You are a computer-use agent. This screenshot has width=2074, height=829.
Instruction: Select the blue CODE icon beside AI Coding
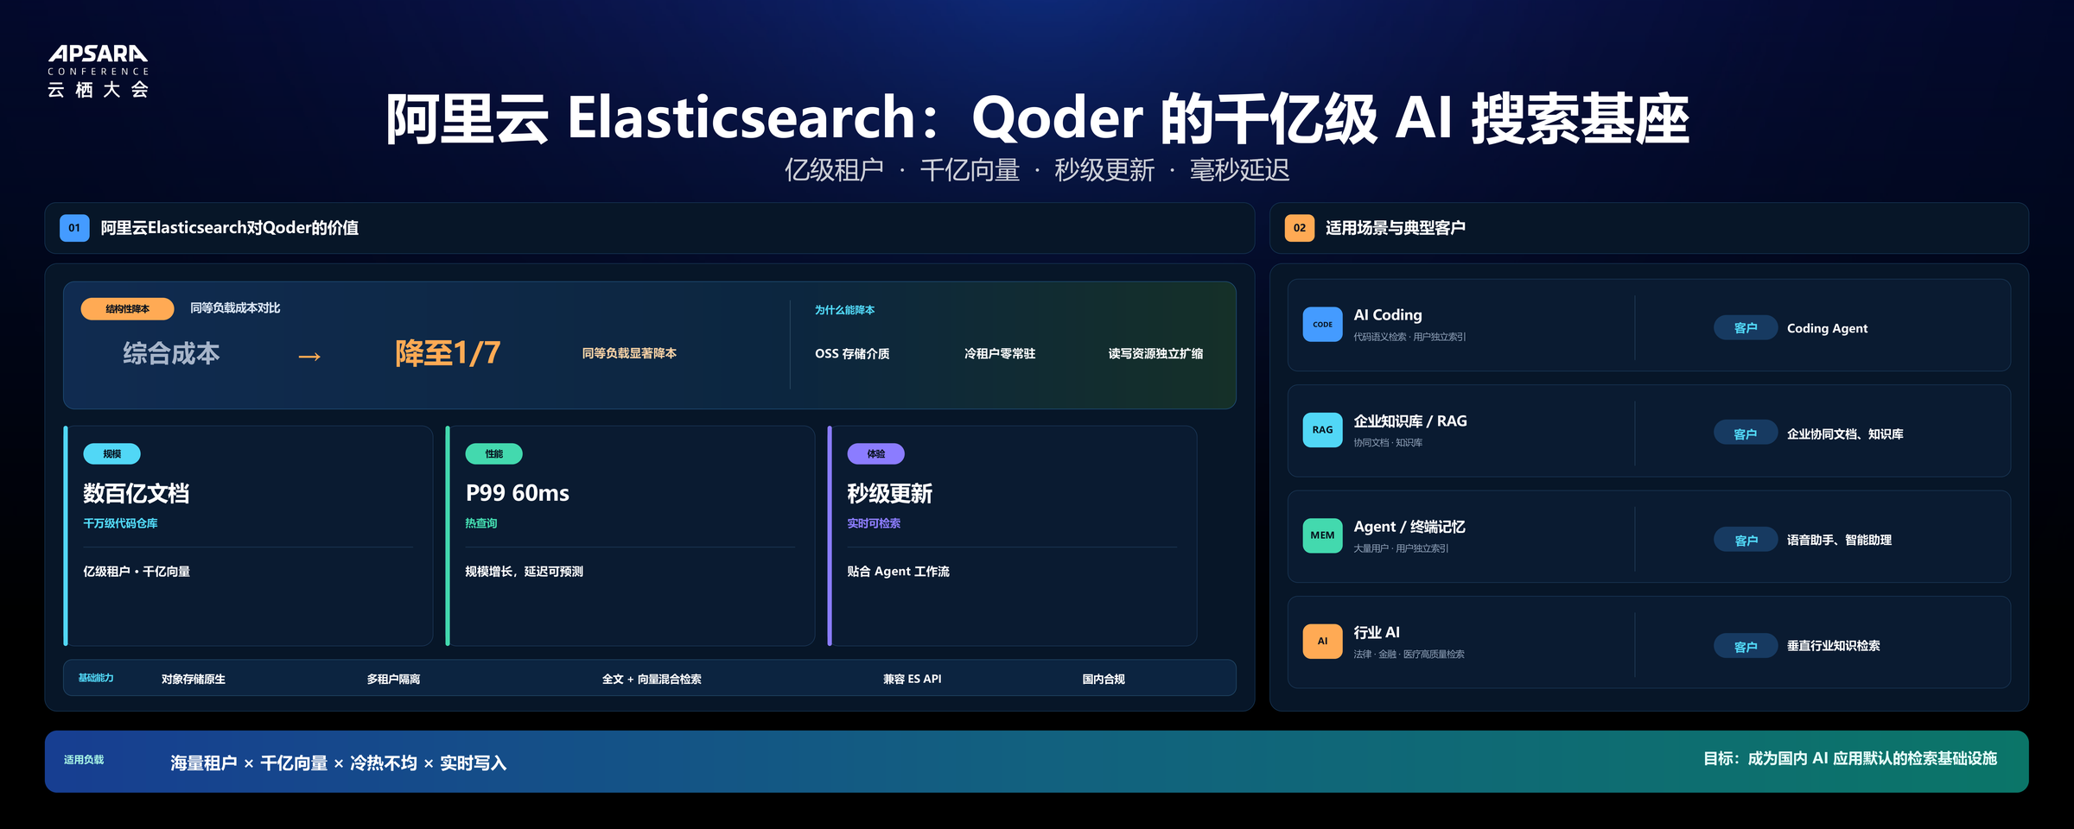[1322, 325]
